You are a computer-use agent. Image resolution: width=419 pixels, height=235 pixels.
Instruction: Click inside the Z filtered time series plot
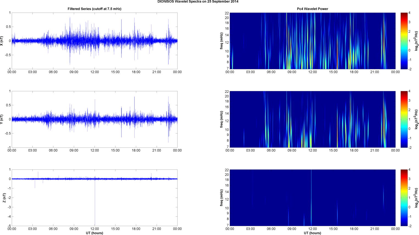point(95,198)
